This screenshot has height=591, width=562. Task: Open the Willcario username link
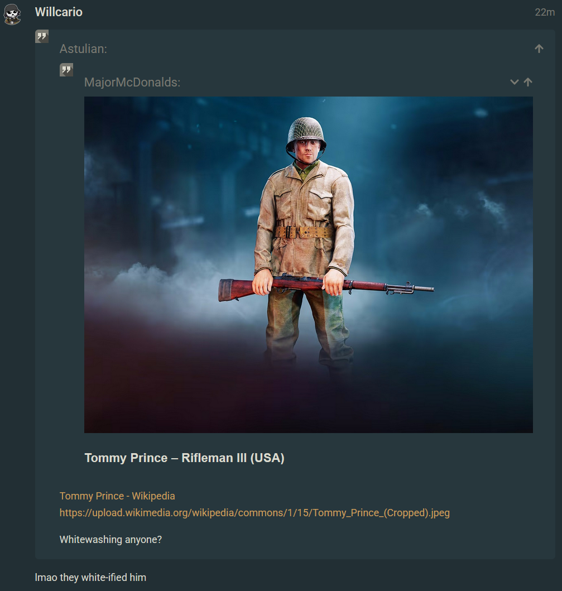coord(59,12)
